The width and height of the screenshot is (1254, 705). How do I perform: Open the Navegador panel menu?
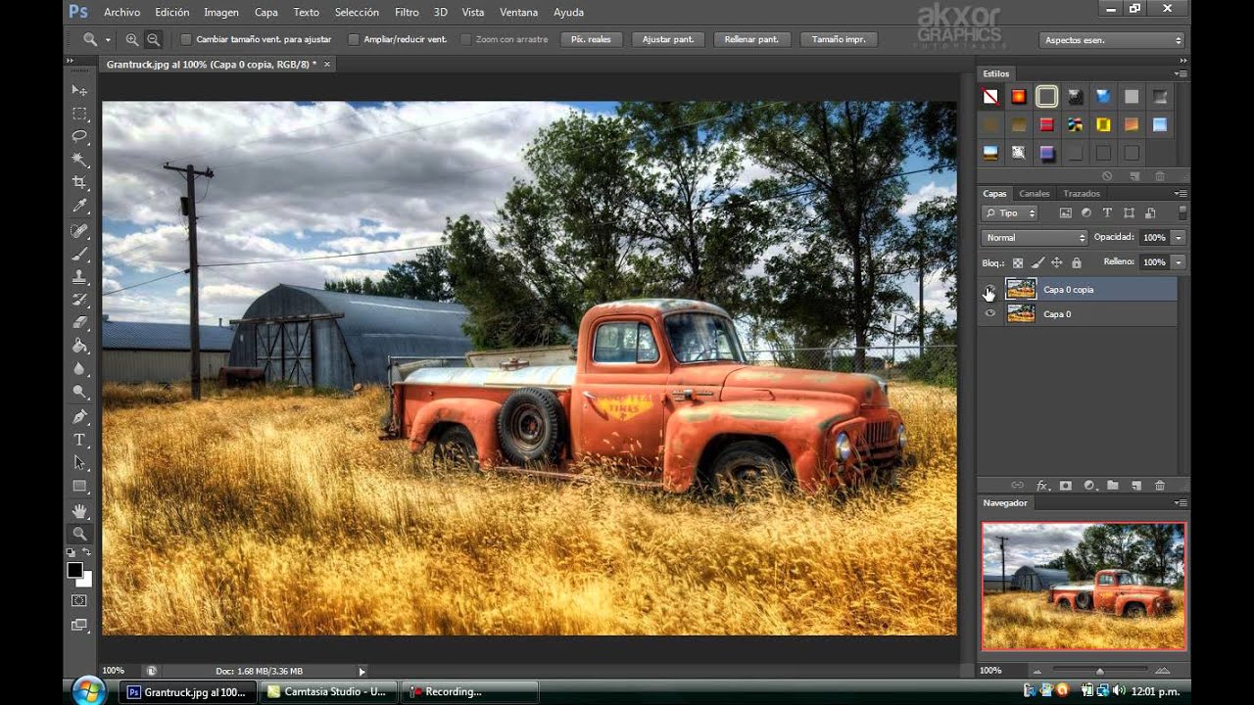(x=1181, y=503)
